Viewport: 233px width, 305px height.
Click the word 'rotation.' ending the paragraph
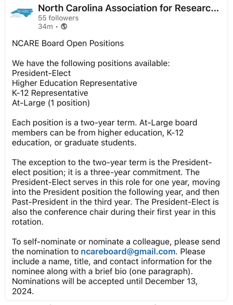click(x=28, y=222)
